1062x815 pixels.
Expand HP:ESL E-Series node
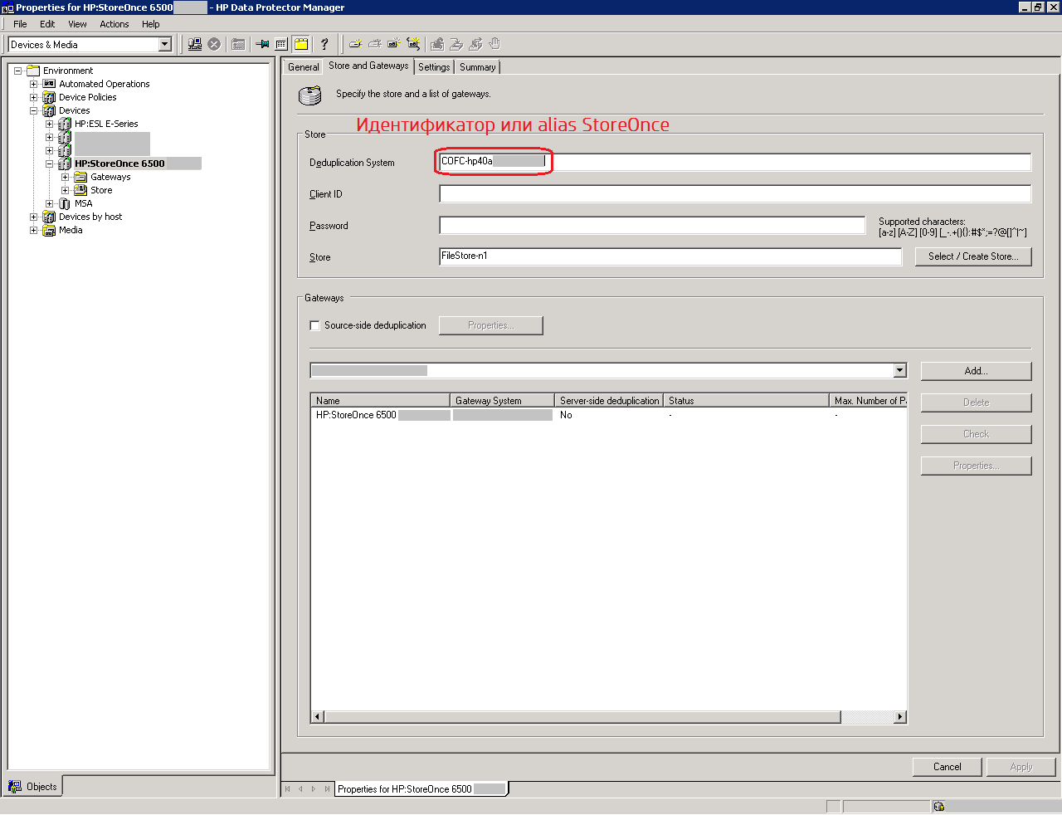[x=50, y=124]
